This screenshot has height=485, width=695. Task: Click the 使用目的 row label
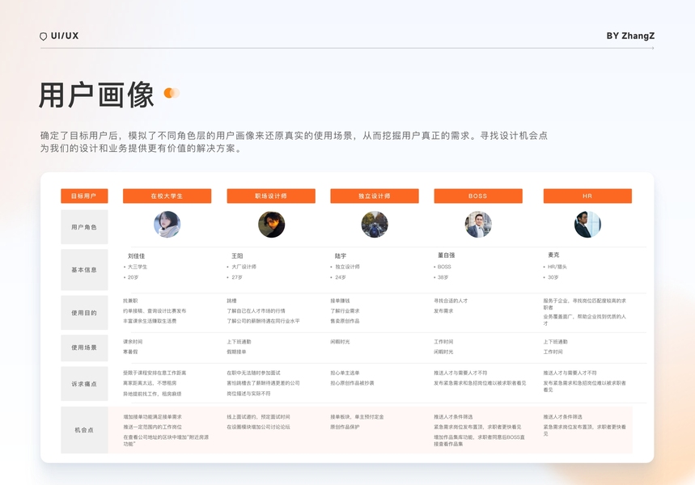tap(84, 313)
